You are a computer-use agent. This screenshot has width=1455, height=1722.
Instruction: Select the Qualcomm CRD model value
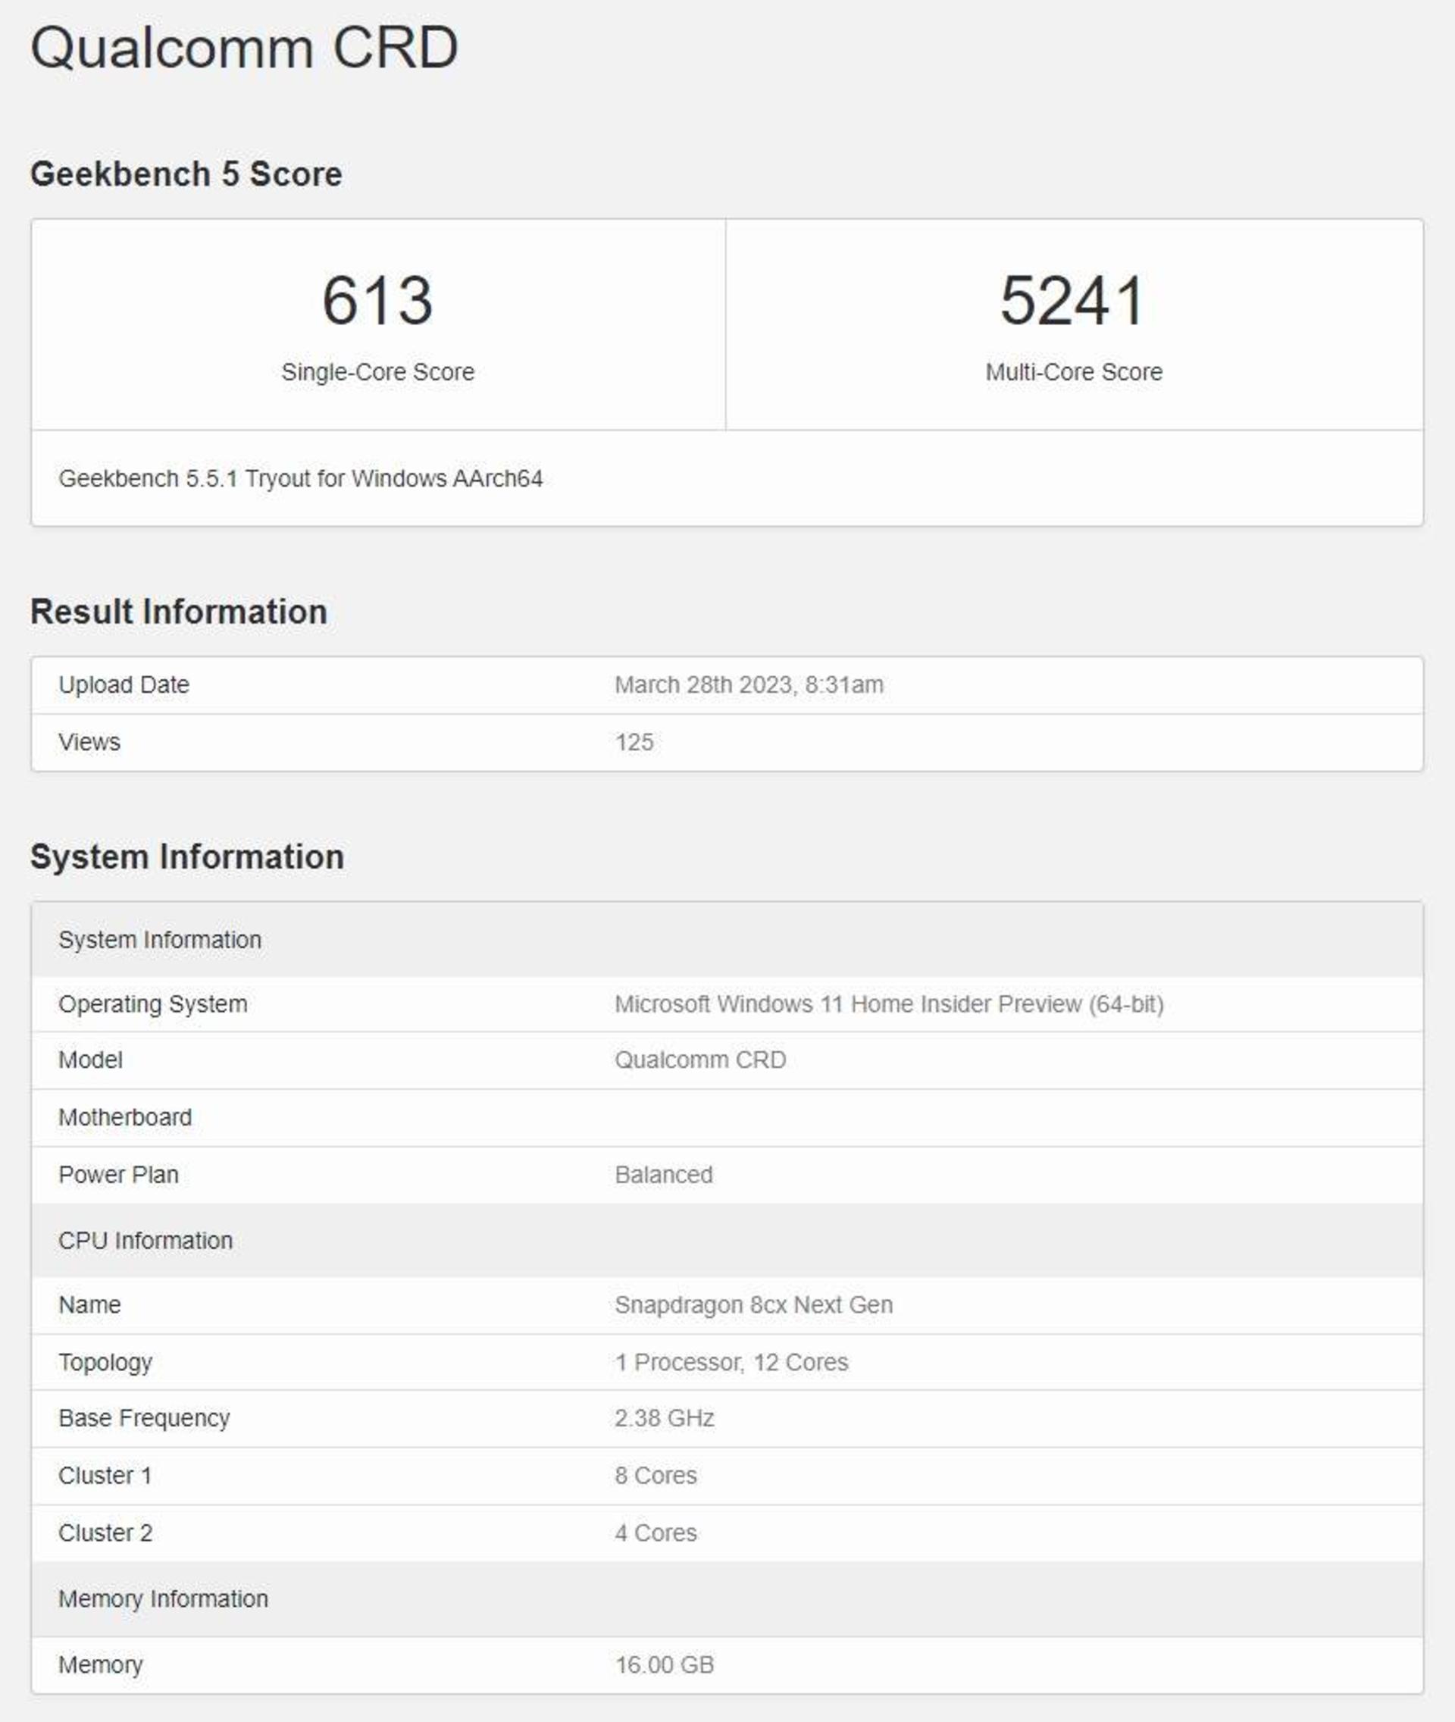[700, 1060]
